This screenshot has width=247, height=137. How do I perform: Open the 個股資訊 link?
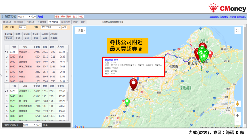click(214, 17)
